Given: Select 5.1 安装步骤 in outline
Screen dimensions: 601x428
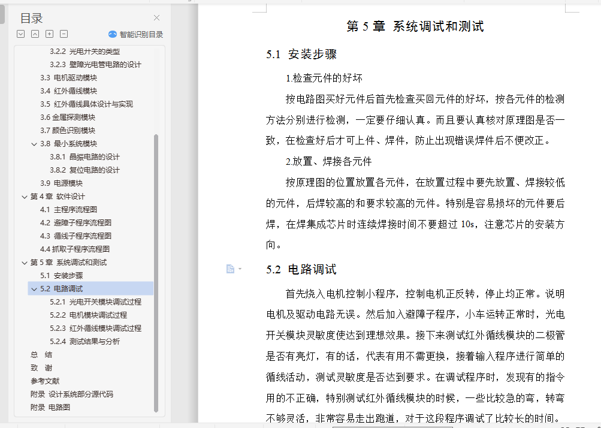Looking at the screenshot, I should click(x=61, y=275).
